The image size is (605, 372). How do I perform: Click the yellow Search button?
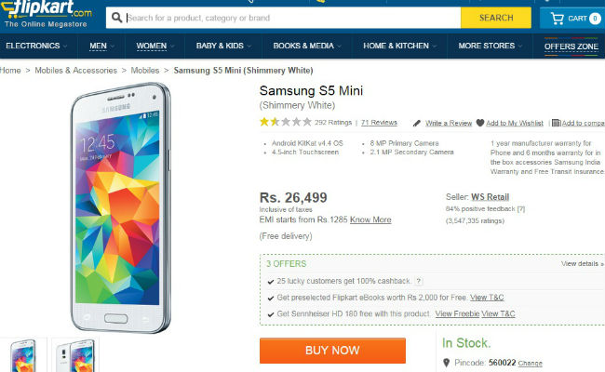496,18
